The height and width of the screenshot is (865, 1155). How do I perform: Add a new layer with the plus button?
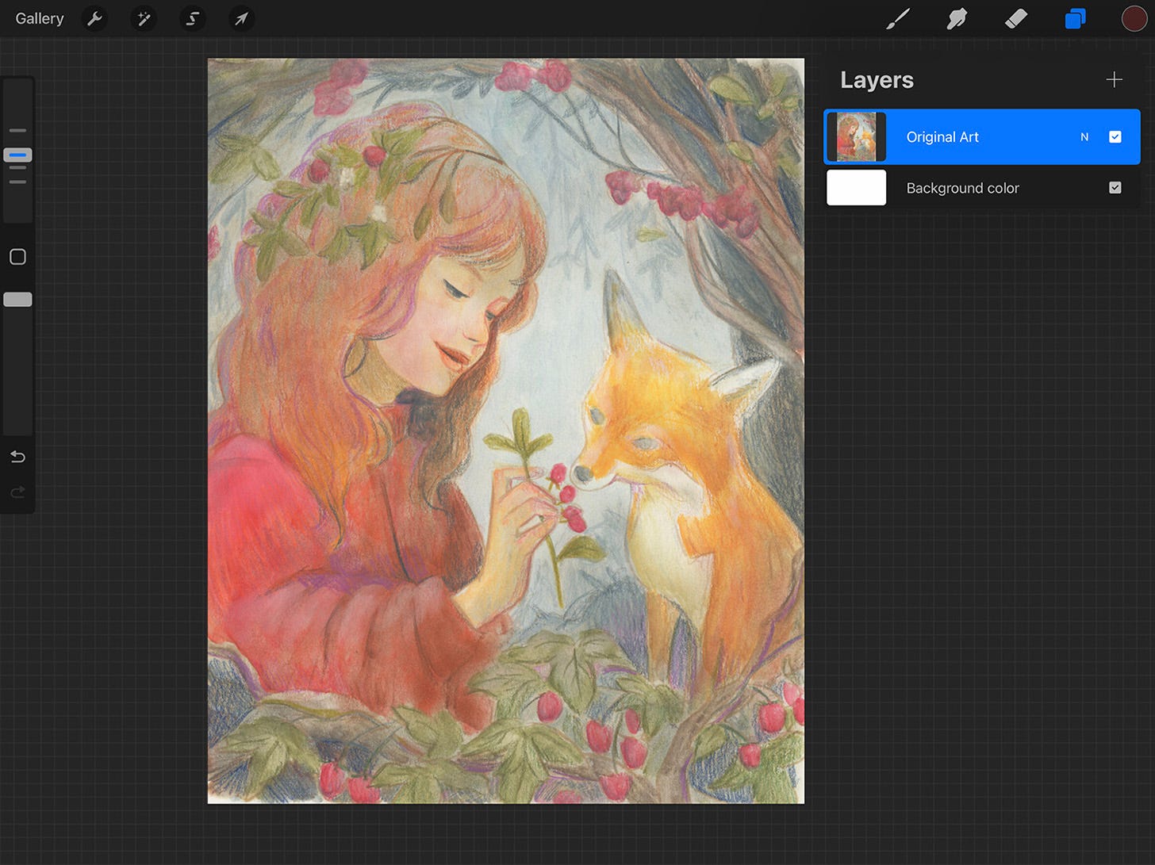[1115, 79]
